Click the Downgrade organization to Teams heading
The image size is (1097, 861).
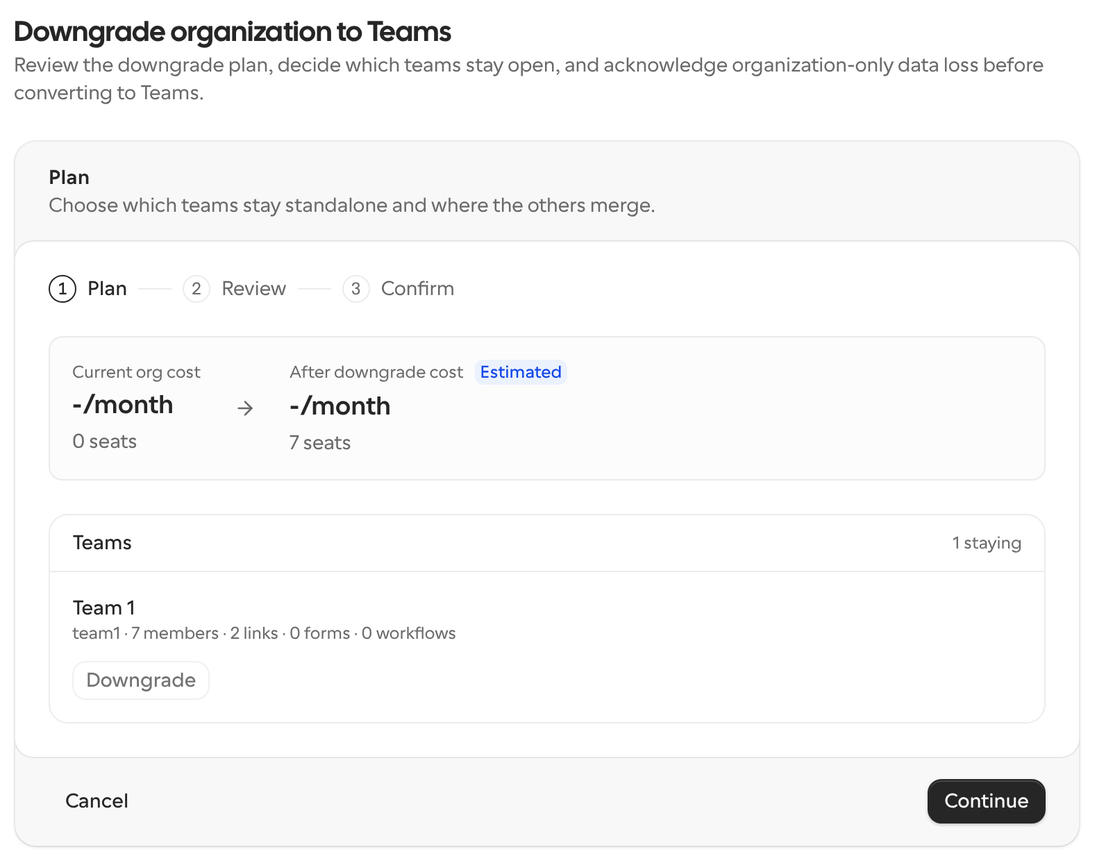233,32
